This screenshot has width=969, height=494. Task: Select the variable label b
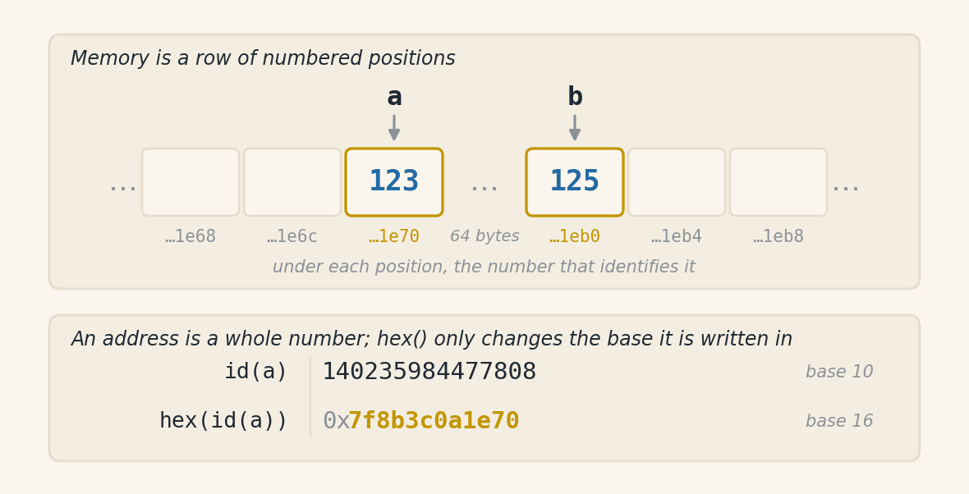(x=575, y=97)
